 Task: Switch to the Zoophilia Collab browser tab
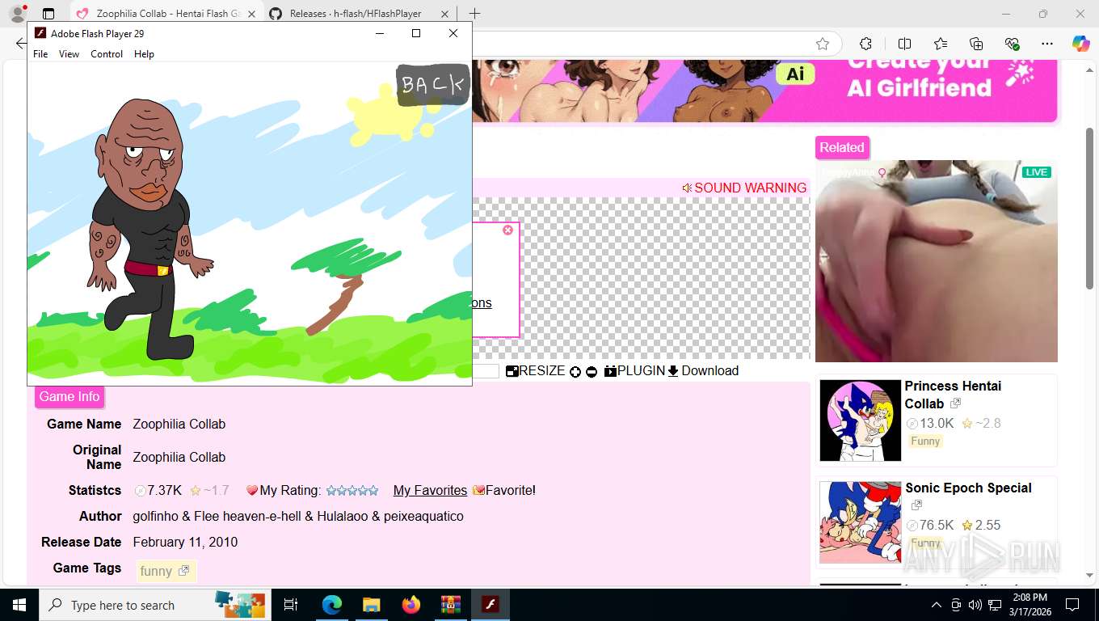(166, 14)
